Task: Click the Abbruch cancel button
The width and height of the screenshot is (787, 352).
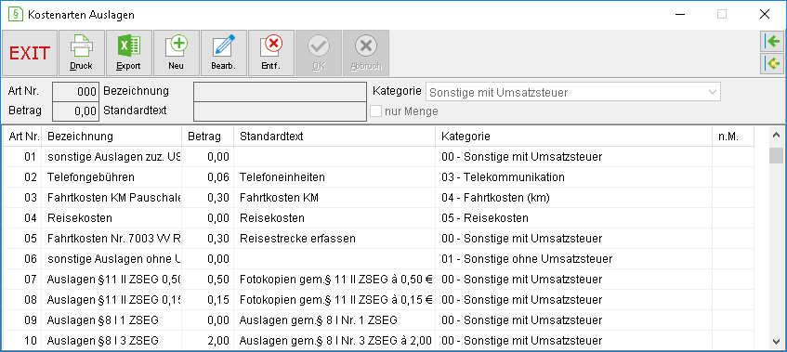Action: [366, 53]
